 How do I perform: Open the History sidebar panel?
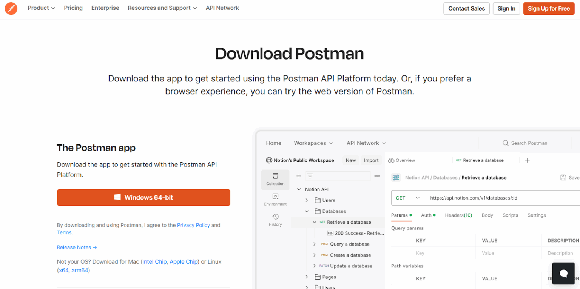coord(275,219)
